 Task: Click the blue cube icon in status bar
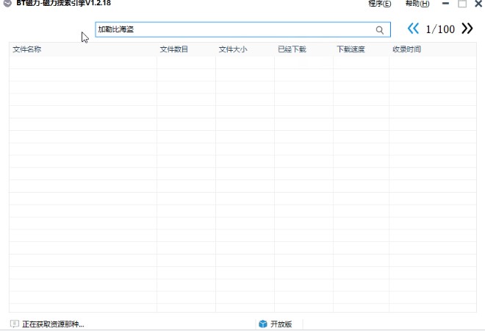point(263,324)
